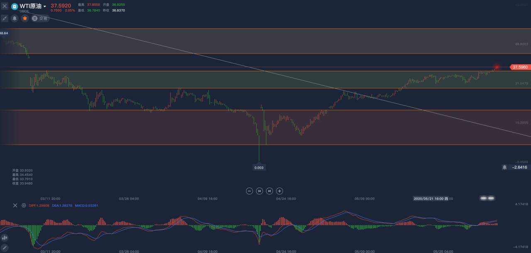Click the DEA:1.28278 value

(62, 205)
